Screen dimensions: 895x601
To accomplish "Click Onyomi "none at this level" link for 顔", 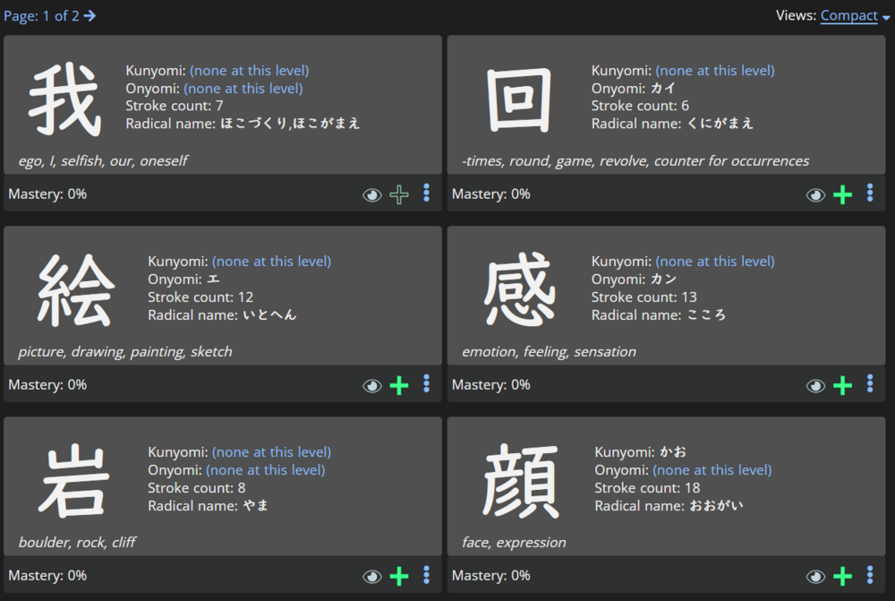I will [712, 470].
